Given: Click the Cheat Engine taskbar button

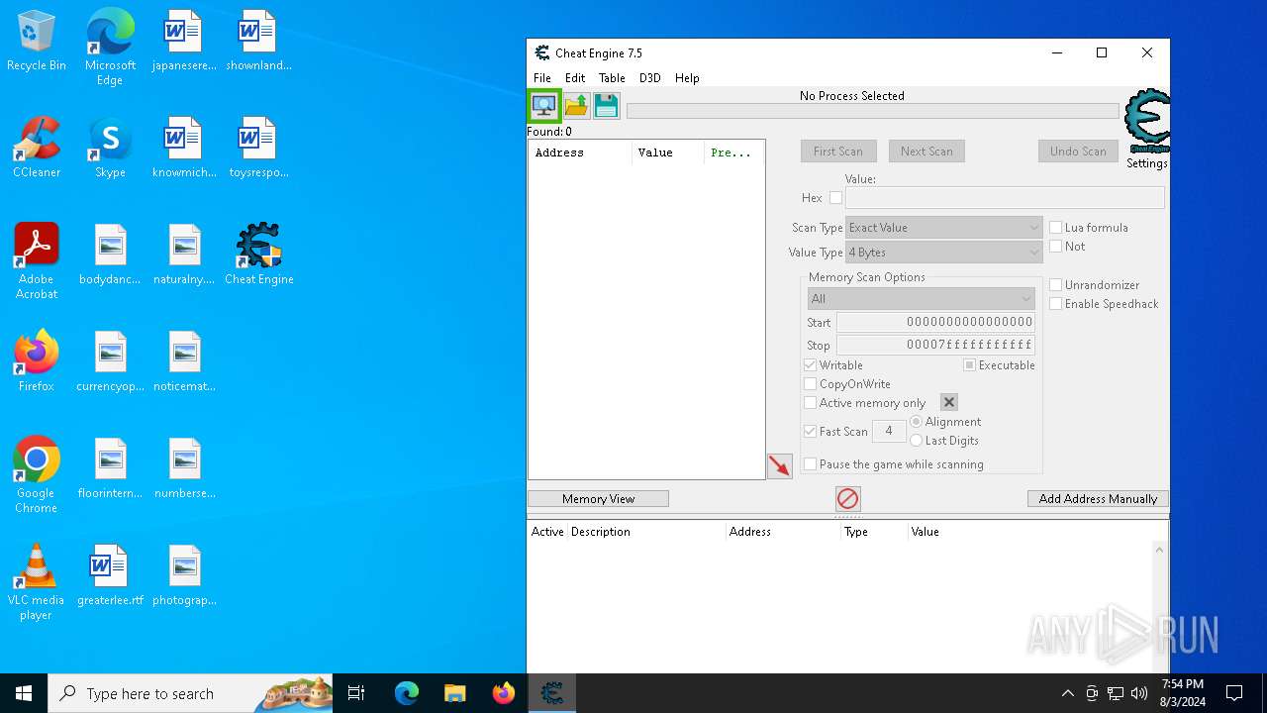Looking at the screenshot, I should [x=551, y=693].
